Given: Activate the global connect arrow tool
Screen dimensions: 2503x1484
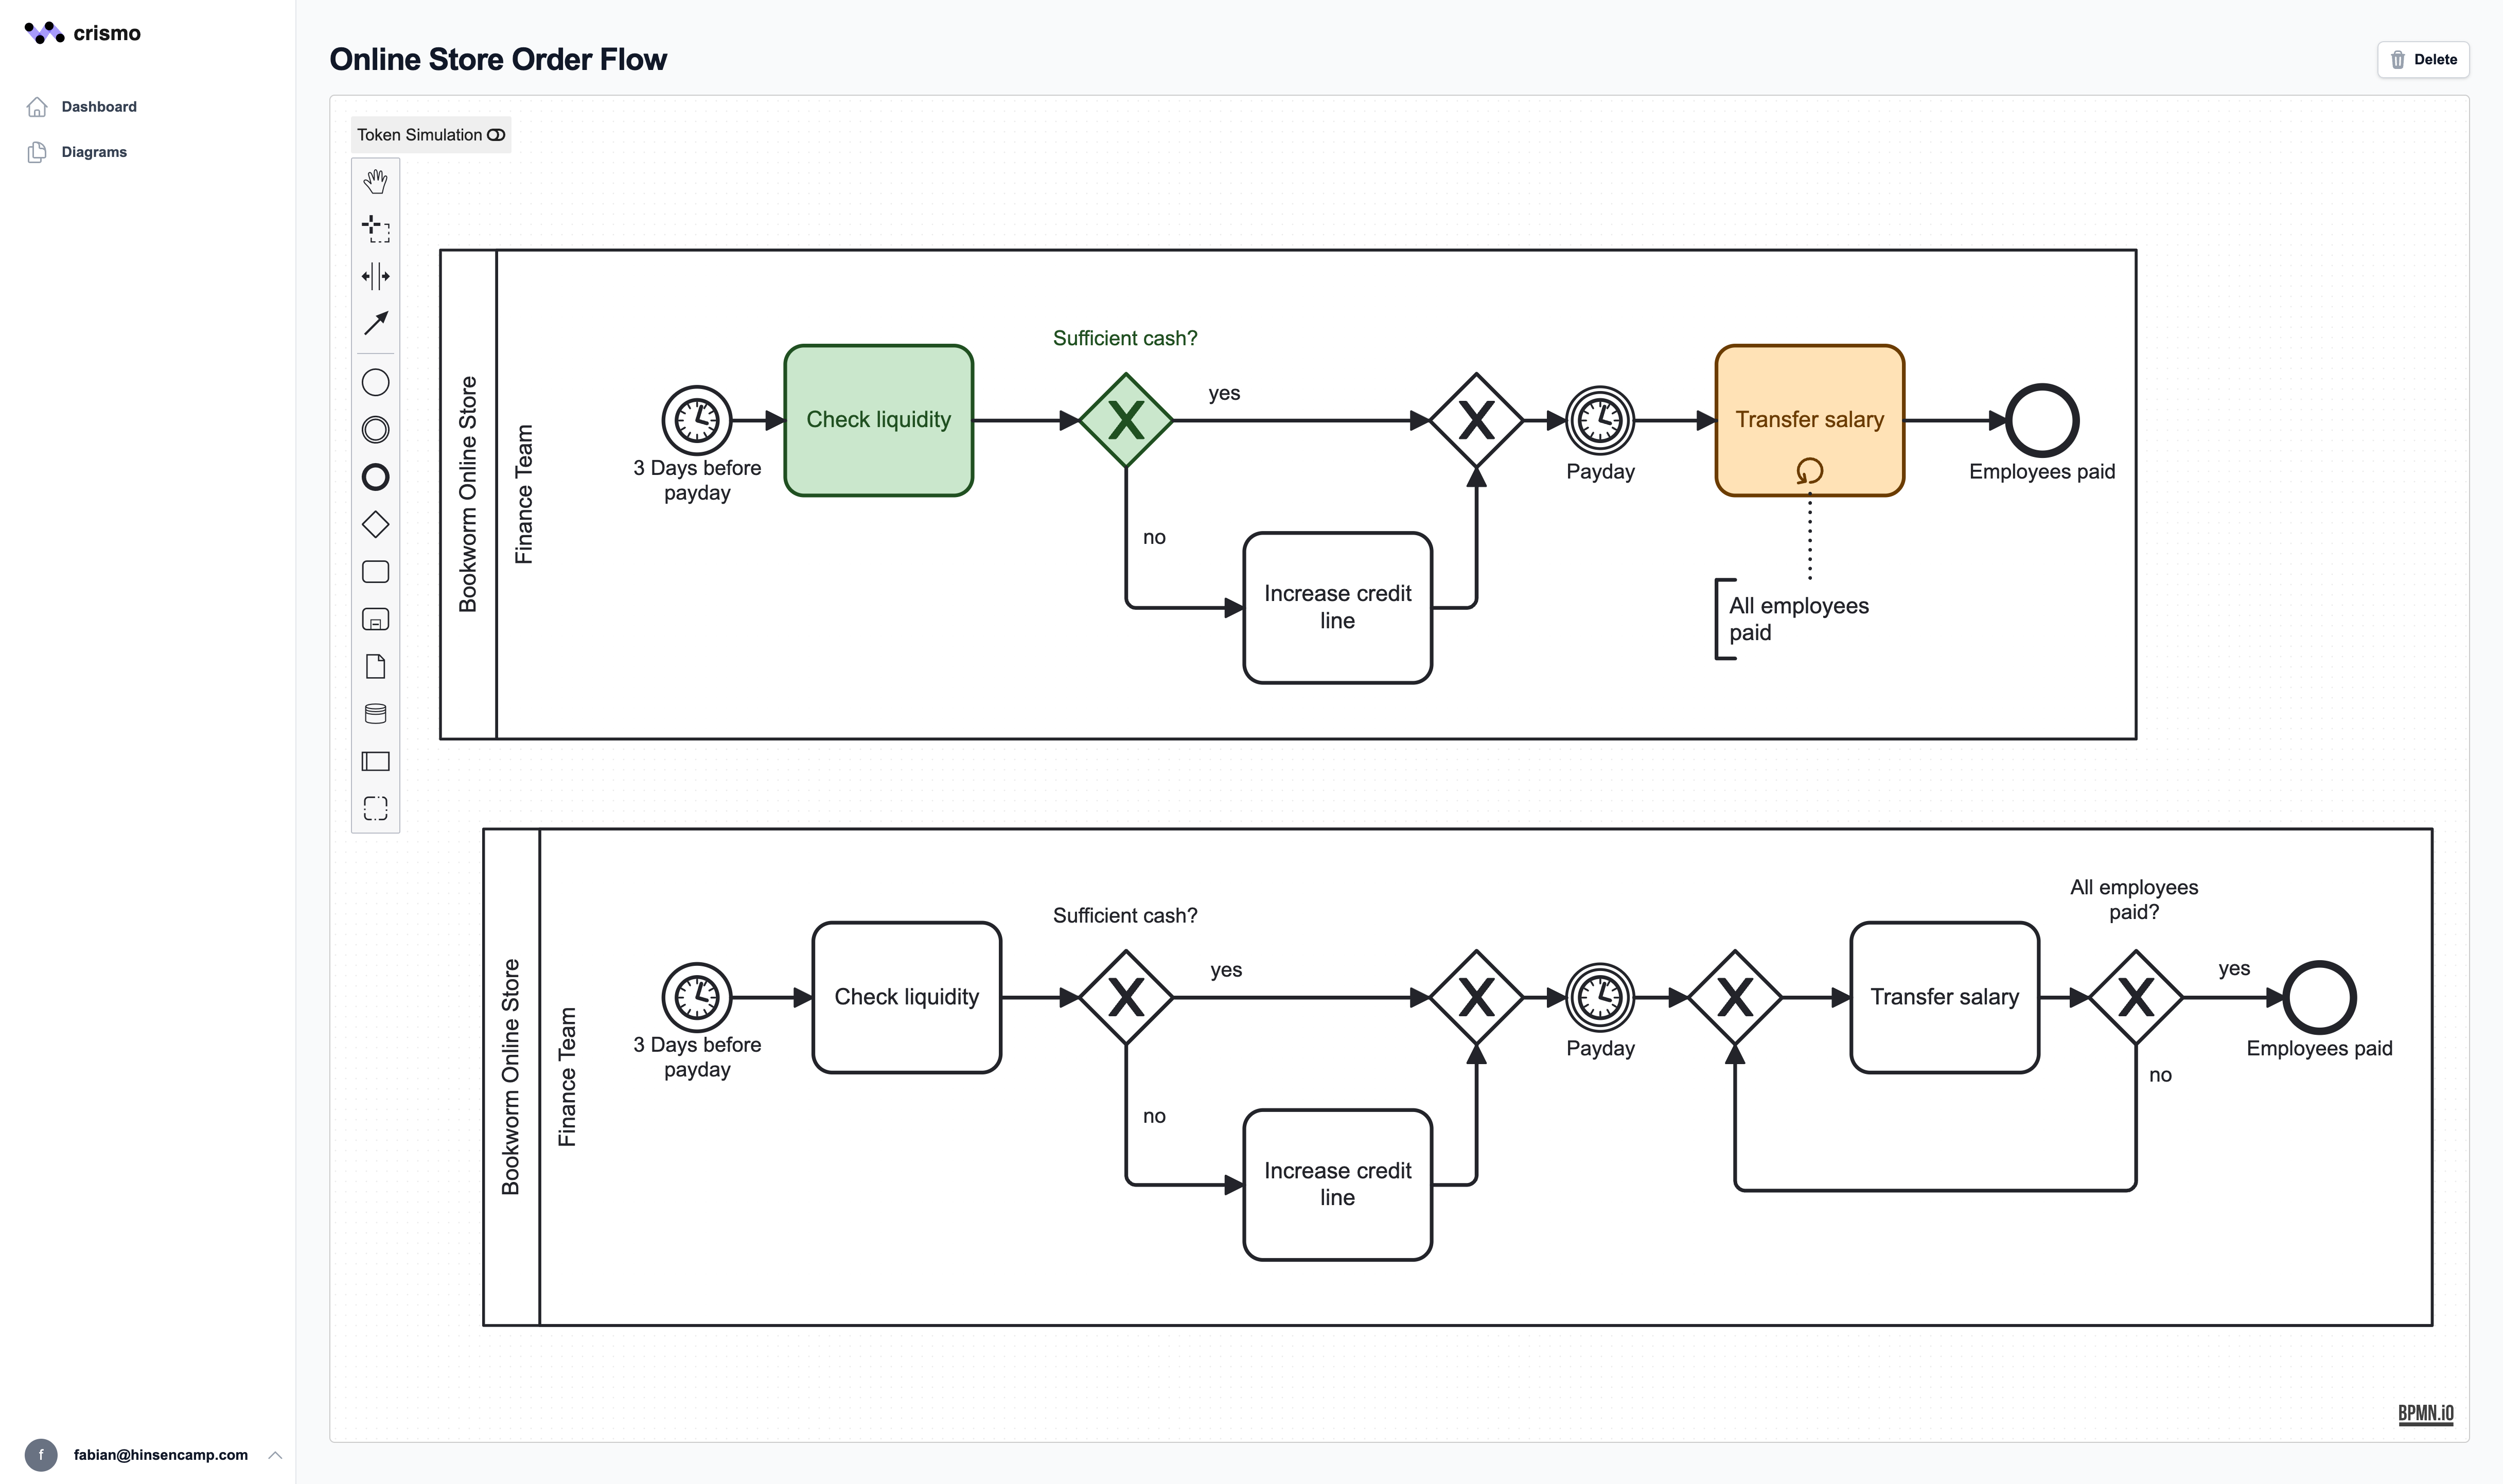Looking at the screenshot, I should click(x=375, y=323).
